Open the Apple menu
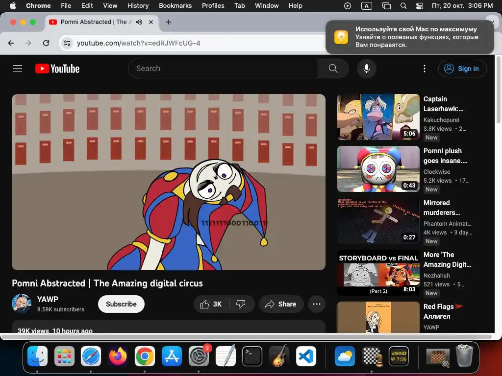The image size is (502, 376). (x=13, y=6)
